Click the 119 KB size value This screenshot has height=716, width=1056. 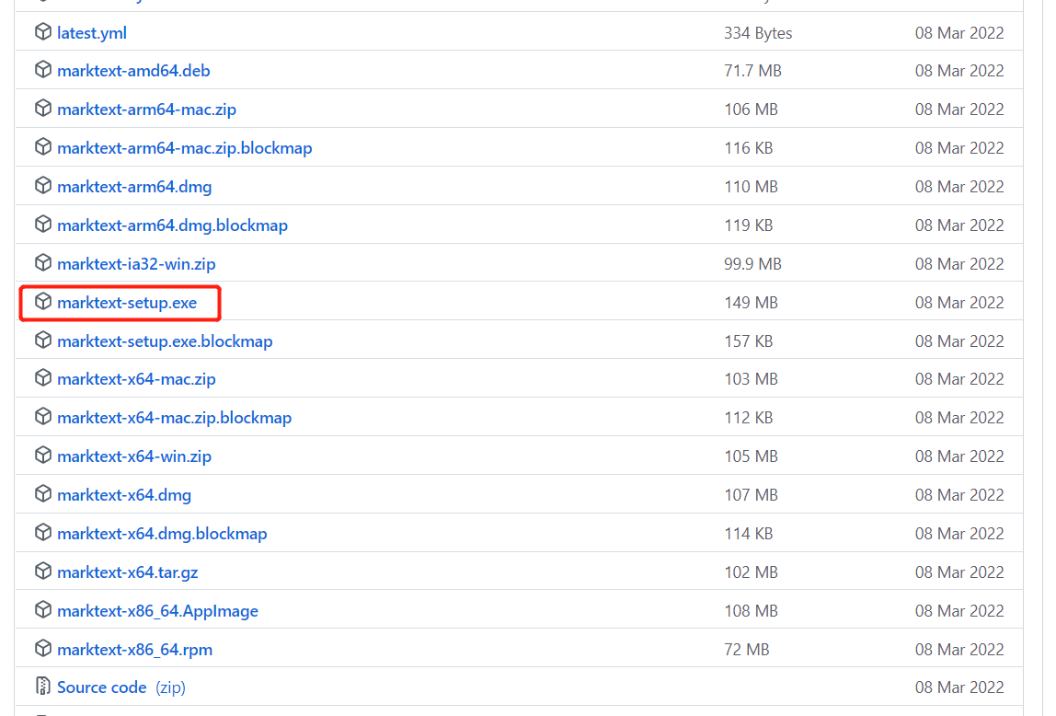(748, 225)
